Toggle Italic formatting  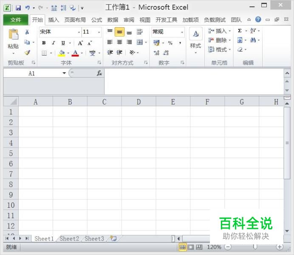point(54,43)
